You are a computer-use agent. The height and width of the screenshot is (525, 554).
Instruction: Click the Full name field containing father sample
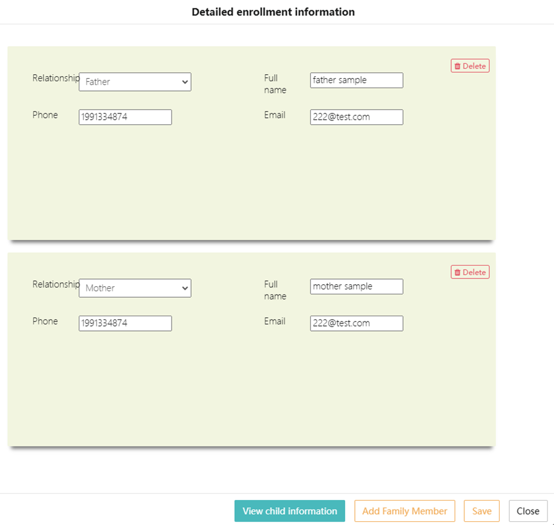(x=356, y=80)
